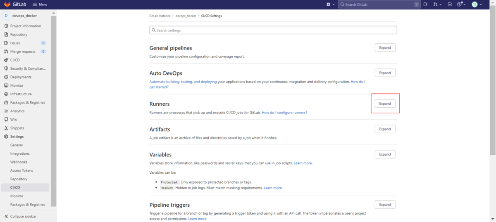
Task: Click the devops_docker breadcrumb link
Action: (186, 16)
